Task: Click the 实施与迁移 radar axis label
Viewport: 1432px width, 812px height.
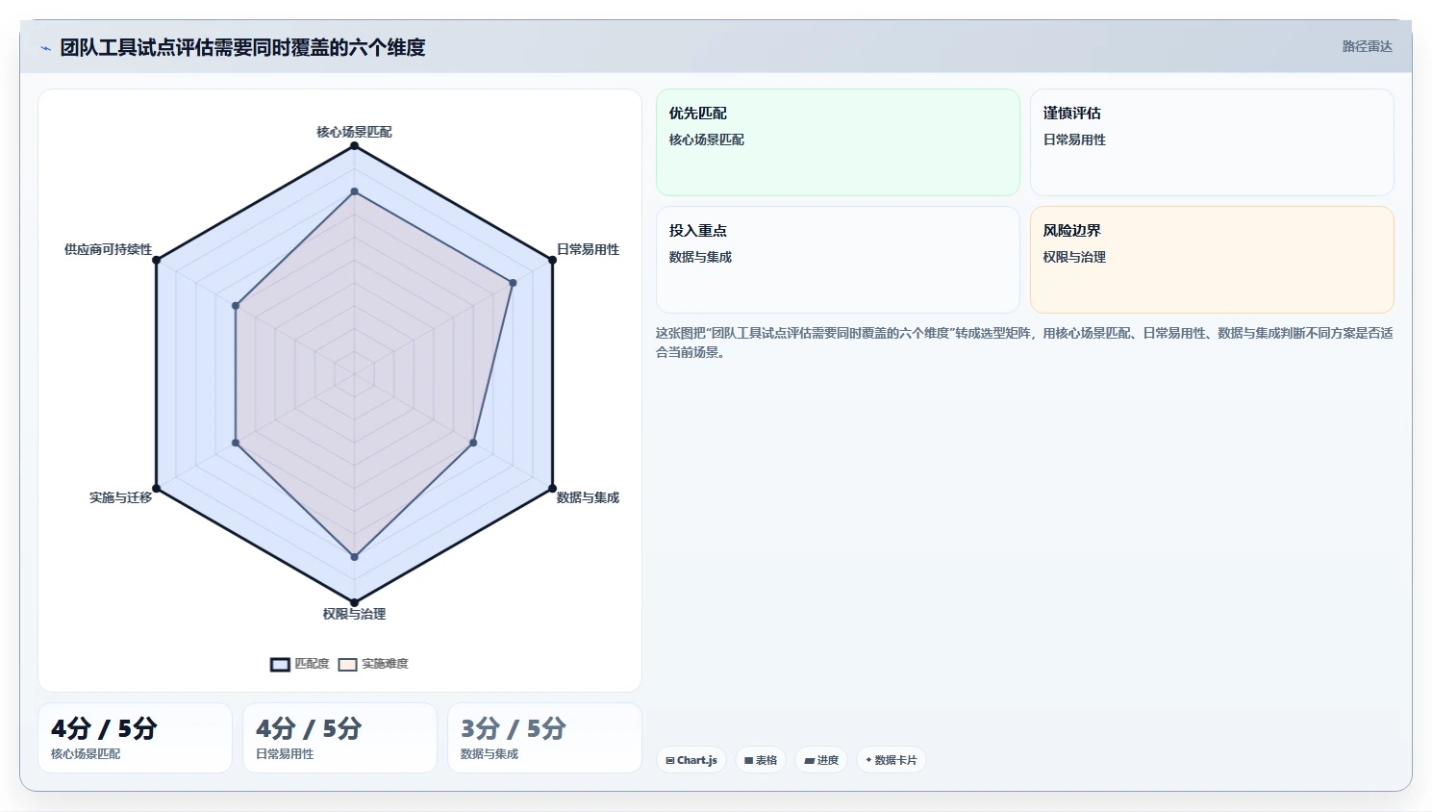Action: [x=120, y=497]
